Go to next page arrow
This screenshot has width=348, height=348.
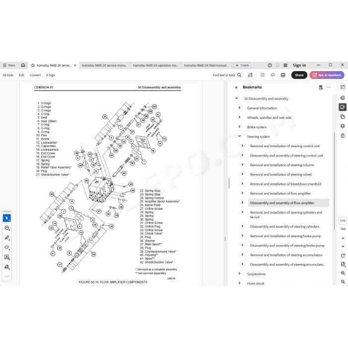pyautogui.click(x=343, y=247)
